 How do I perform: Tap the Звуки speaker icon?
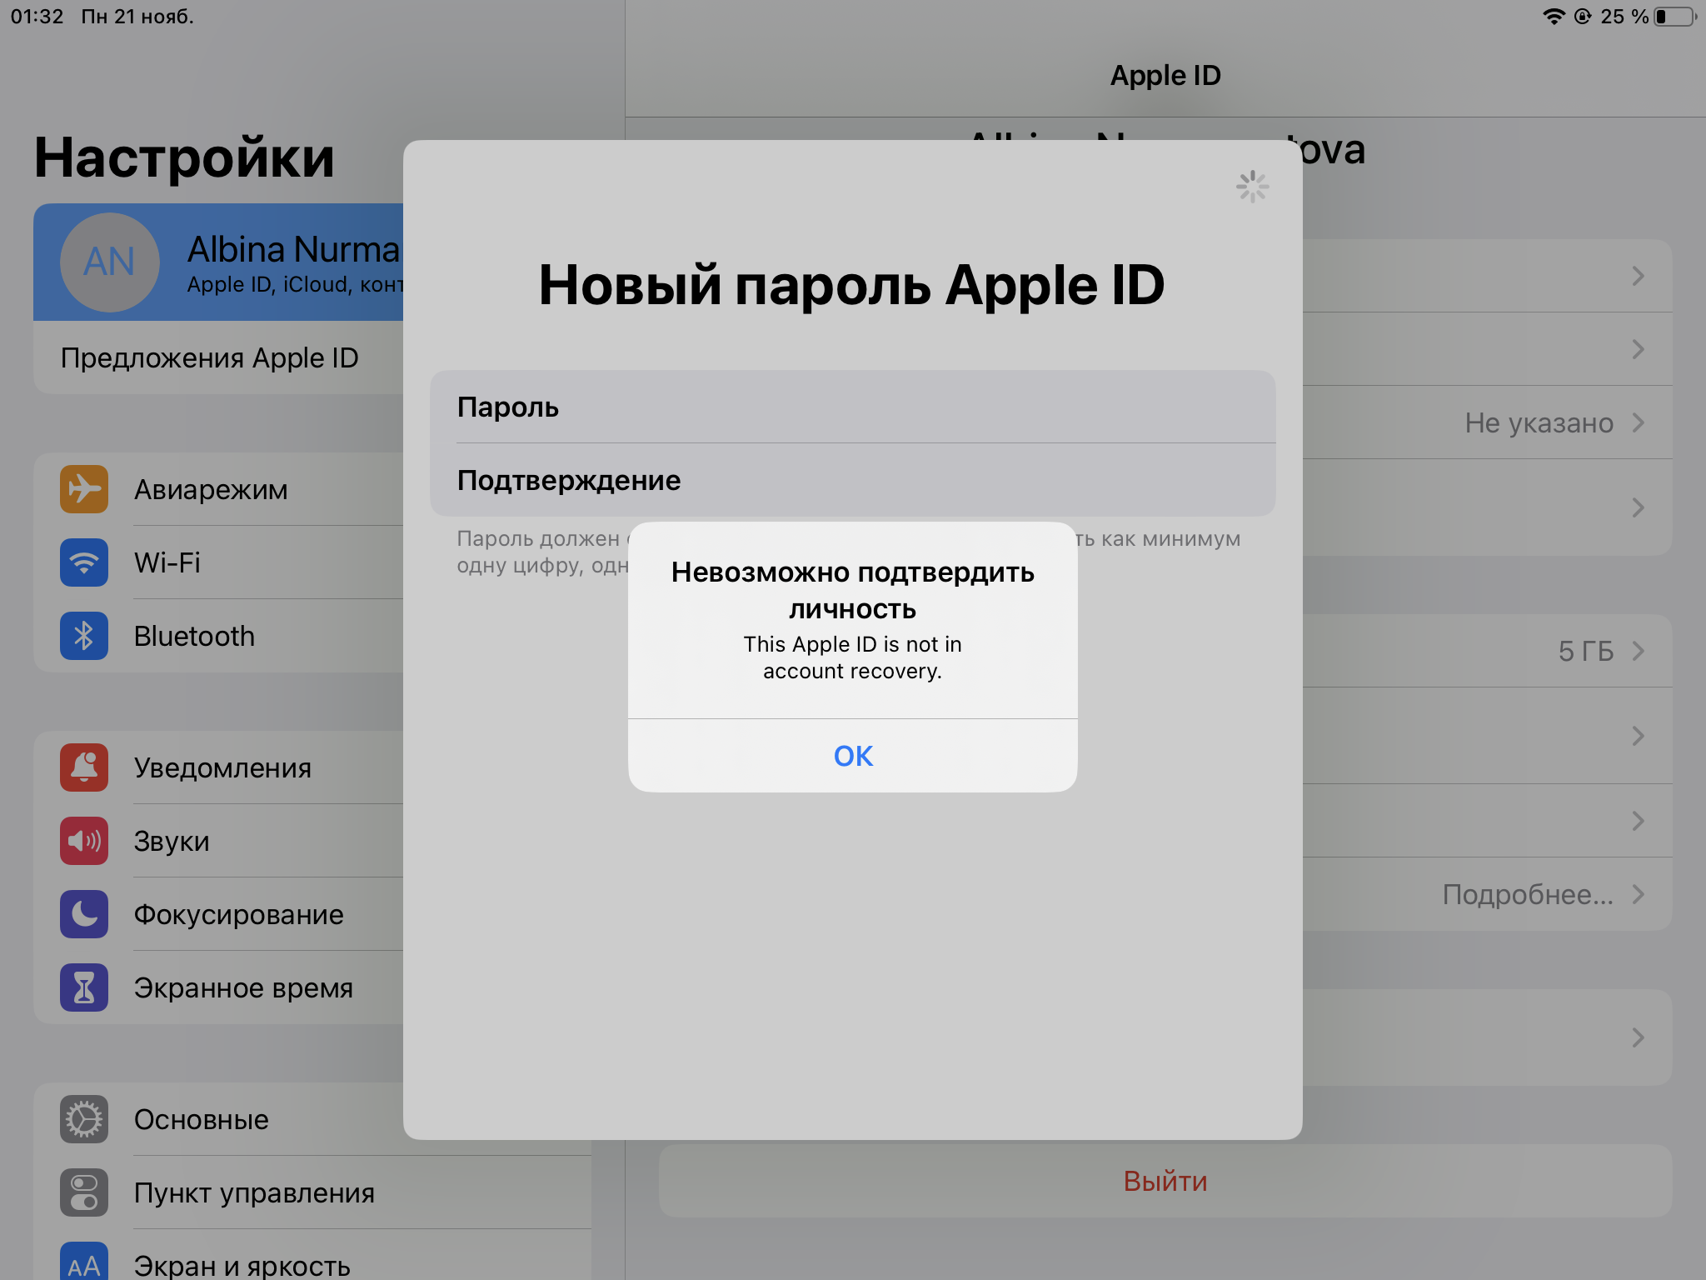point(84,841)
